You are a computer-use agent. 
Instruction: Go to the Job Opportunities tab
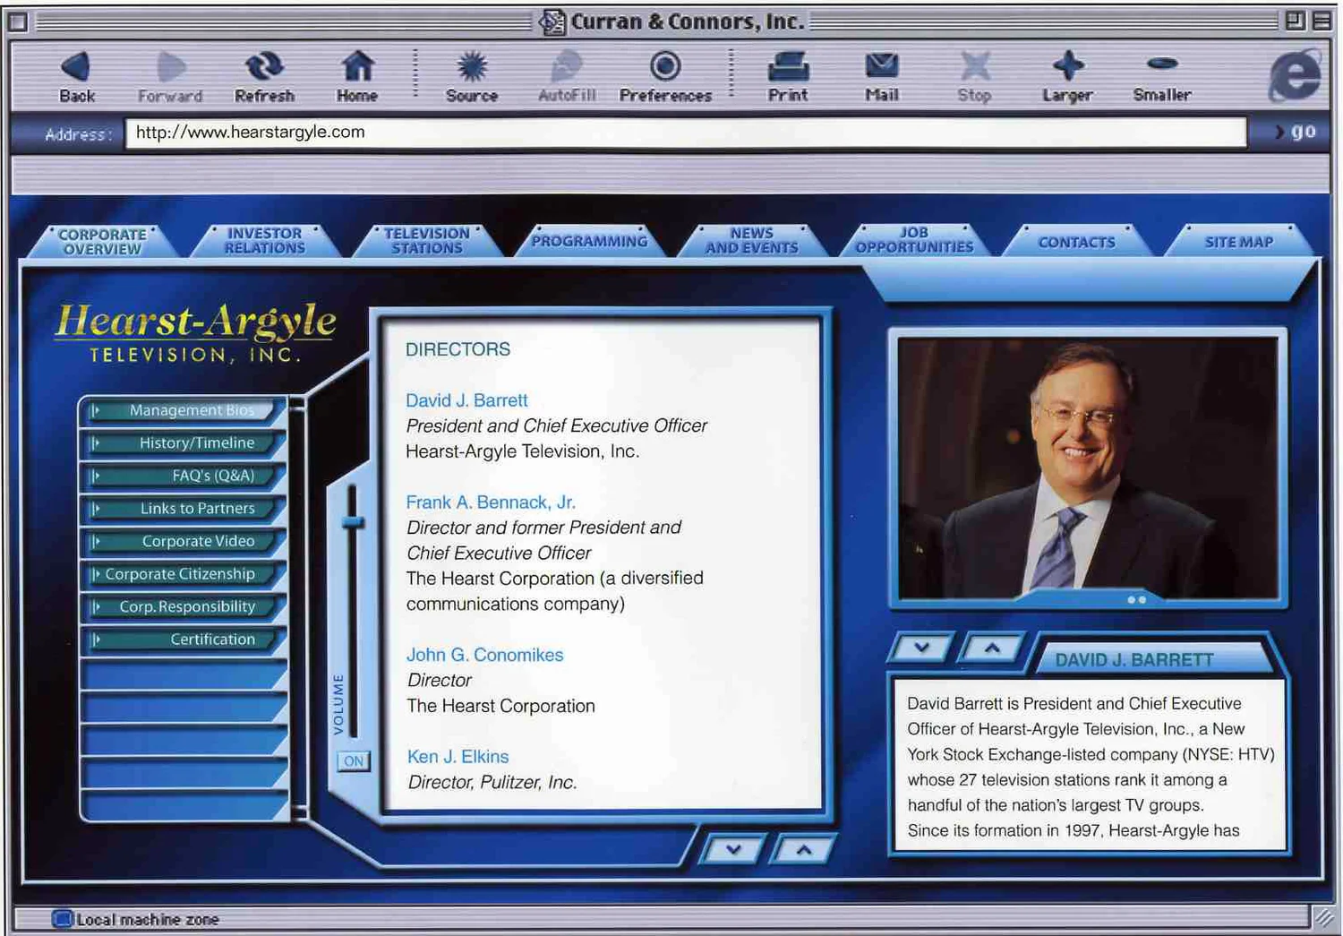tap(914, 240)
